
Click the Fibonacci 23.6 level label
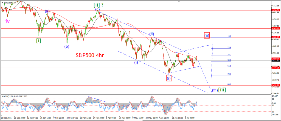click(x=229, y=48)
